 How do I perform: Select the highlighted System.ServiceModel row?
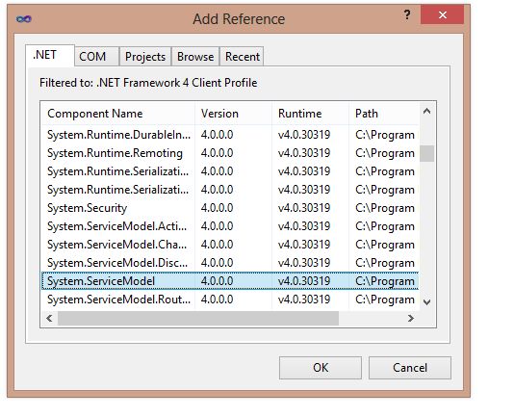(230, 281)
